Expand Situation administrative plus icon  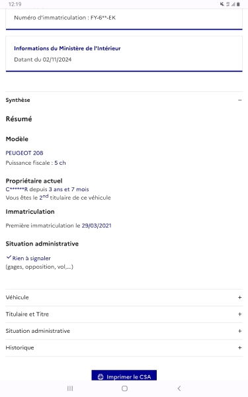pyautogui.click(x=239, y=331)
